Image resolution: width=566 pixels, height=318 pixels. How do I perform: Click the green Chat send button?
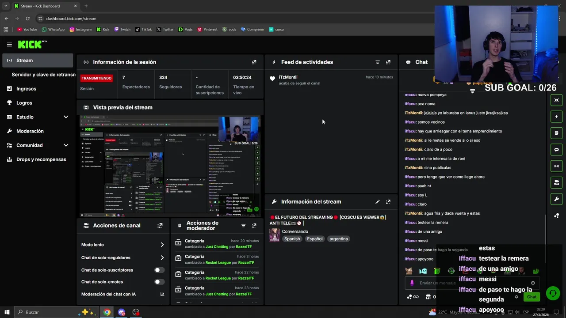[x=532, y=297]
